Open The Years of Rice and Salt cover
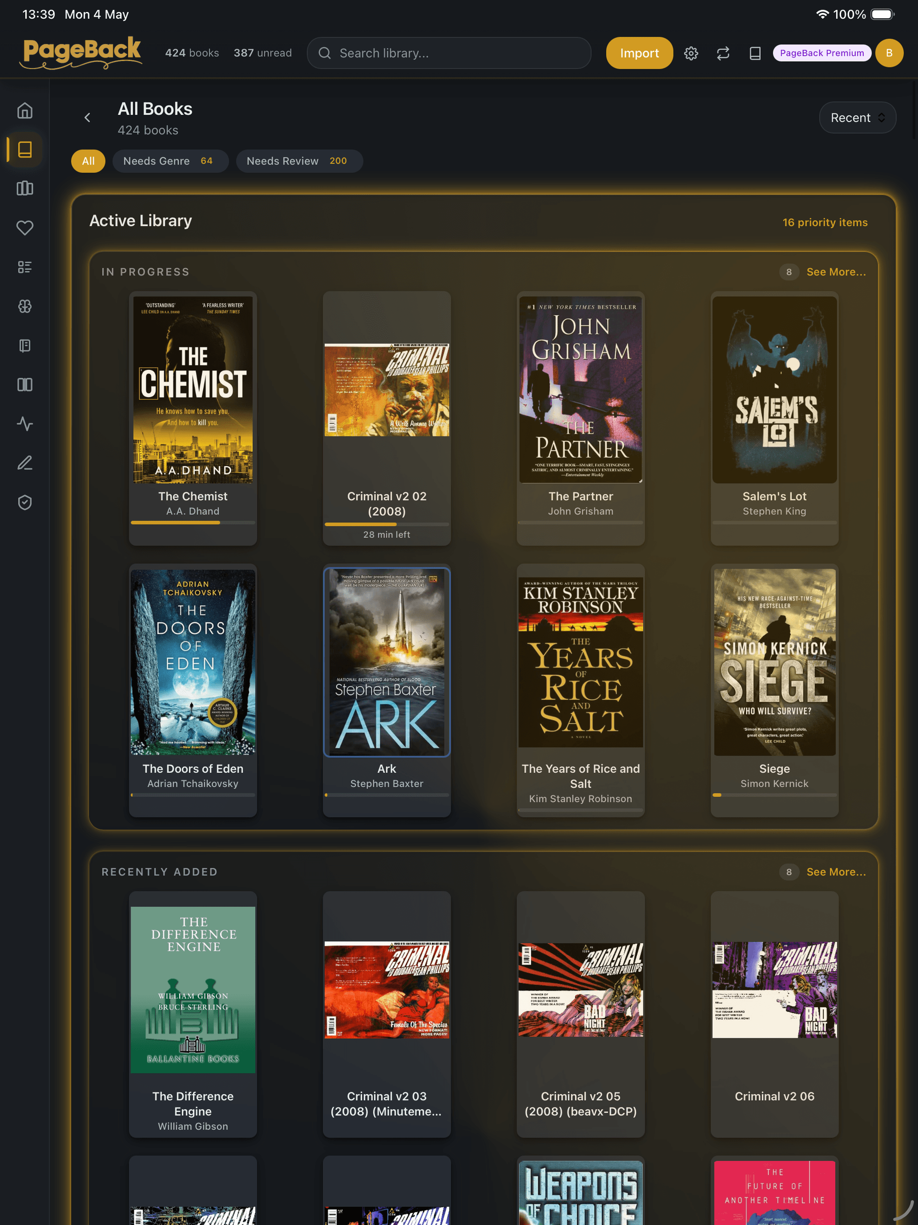The image size is (918, 1225). (580, 662)
